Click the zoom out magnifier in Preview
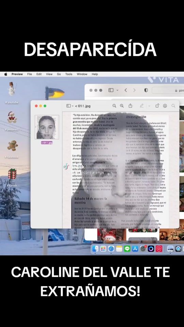This screenshot has width=184, height=327. [x=114, y=106]
